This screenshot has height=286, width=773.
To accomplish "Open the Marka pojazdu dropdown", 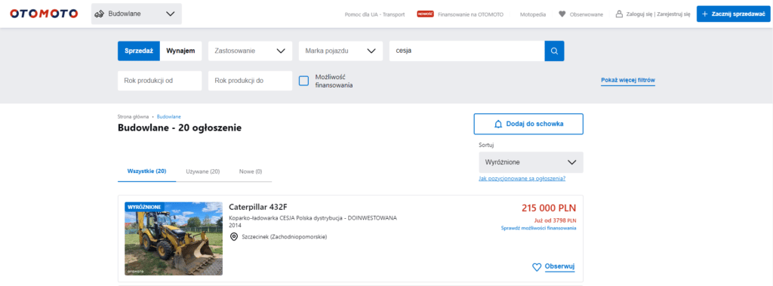I will click(340, 51).
